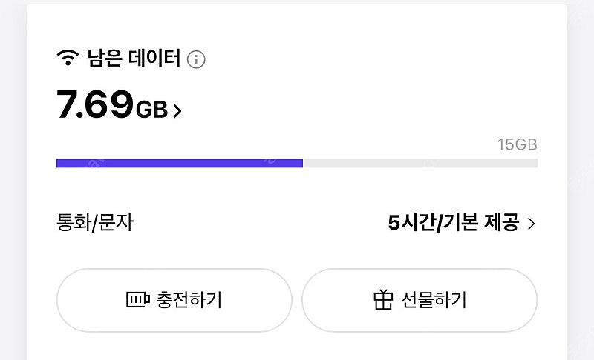This screenshot has width=594, height=360.
Task: Click the Wi-Fi signal icon
Action: click(68, 57)
